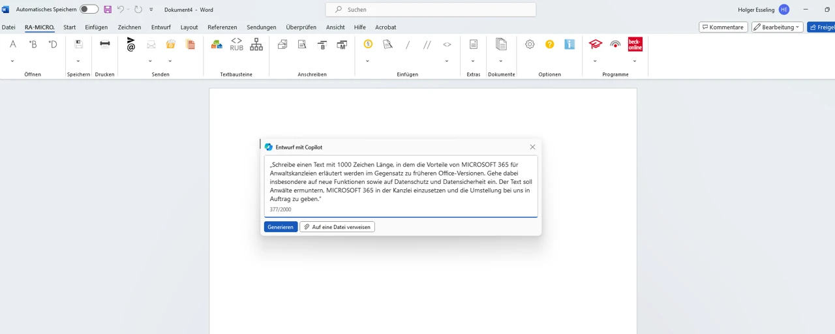835x334 pixels.
Task: Click the blue info 'i' icon in Optionen
Action: pyautogui.click(x=569, y=44)
